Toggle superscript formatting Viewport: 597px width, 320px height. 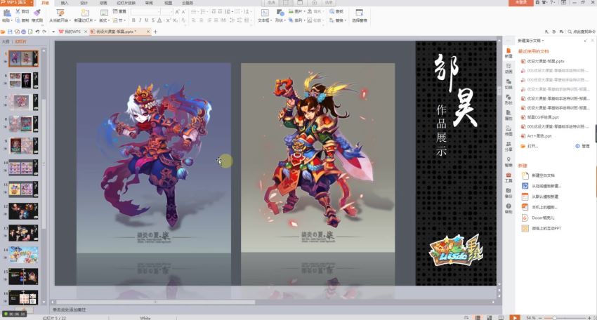click(x=169, y=20)
